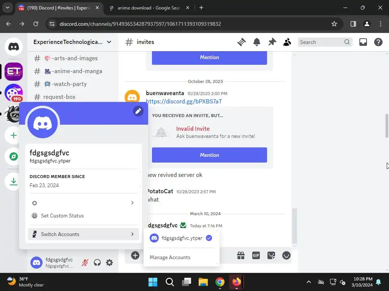389x291 pixels.
Task: Add a server with plus icon
Action: pos(14,135)
